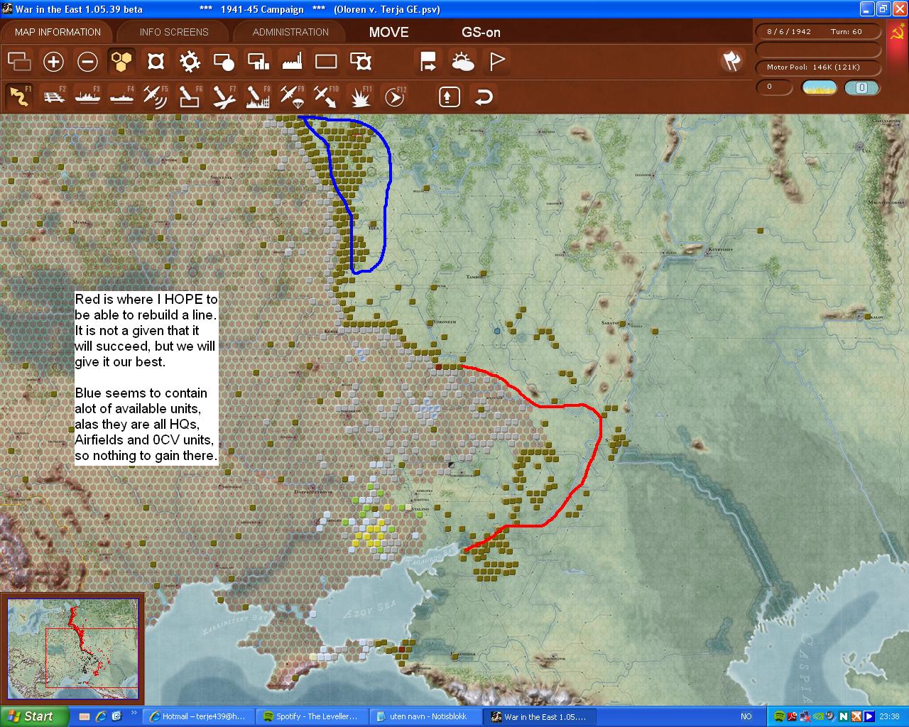This screenshot has width=909, height=727.
Task: Click the rectangle-with-frame icon in map toolbar
Action: pos(361,62)
